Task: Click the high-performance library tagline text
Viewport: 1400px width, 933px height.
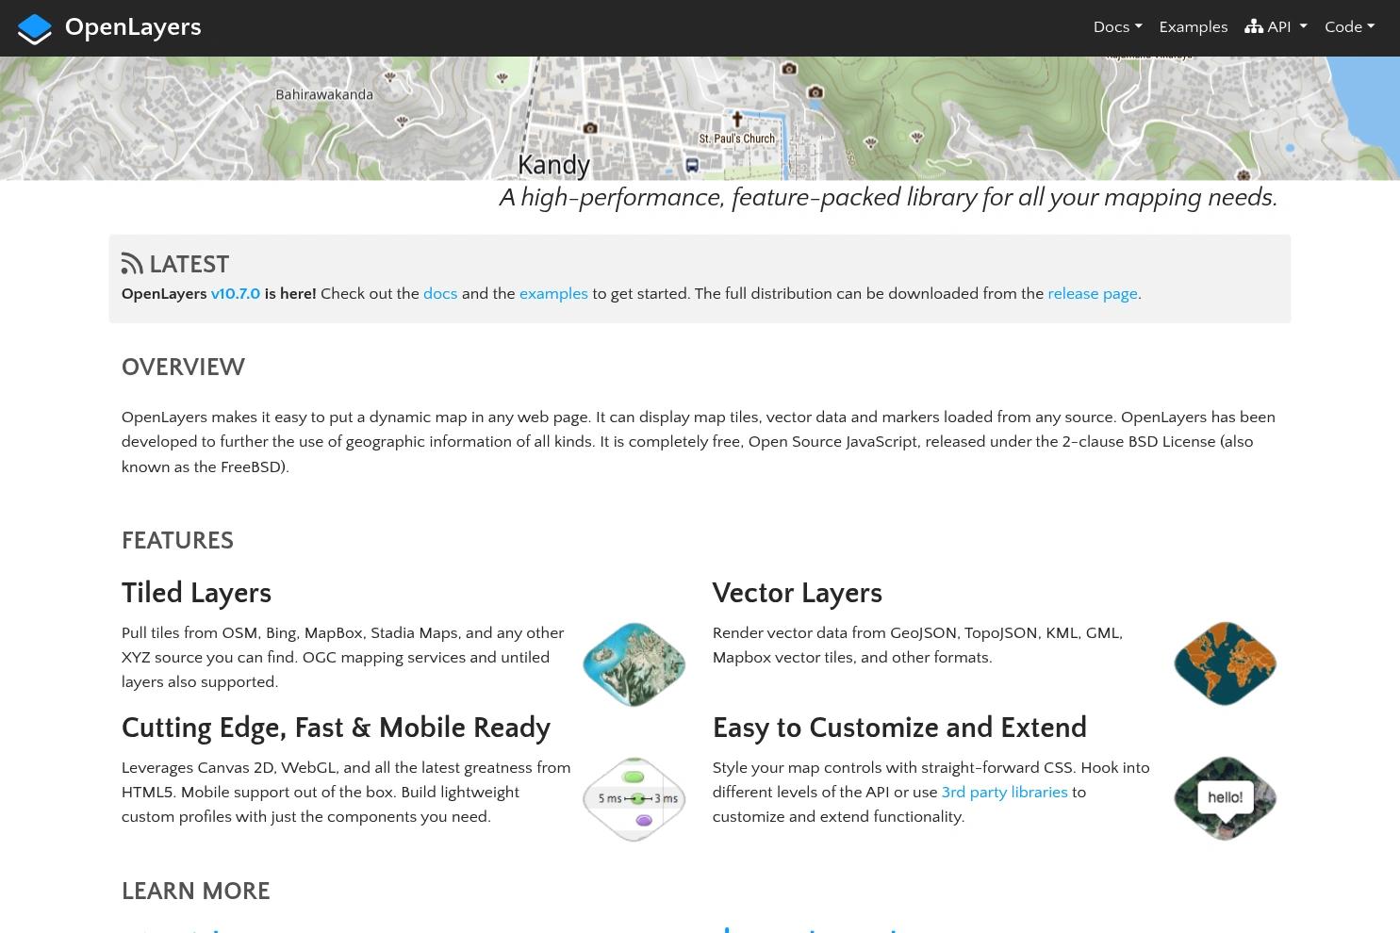Action: [x=888, y=198]
